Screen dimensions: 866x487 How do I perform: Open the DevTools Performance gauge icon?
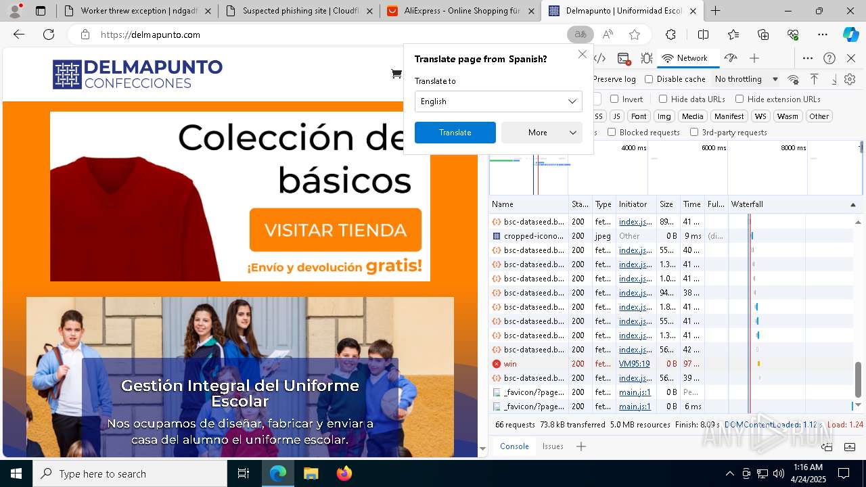[x=730, y=58]
